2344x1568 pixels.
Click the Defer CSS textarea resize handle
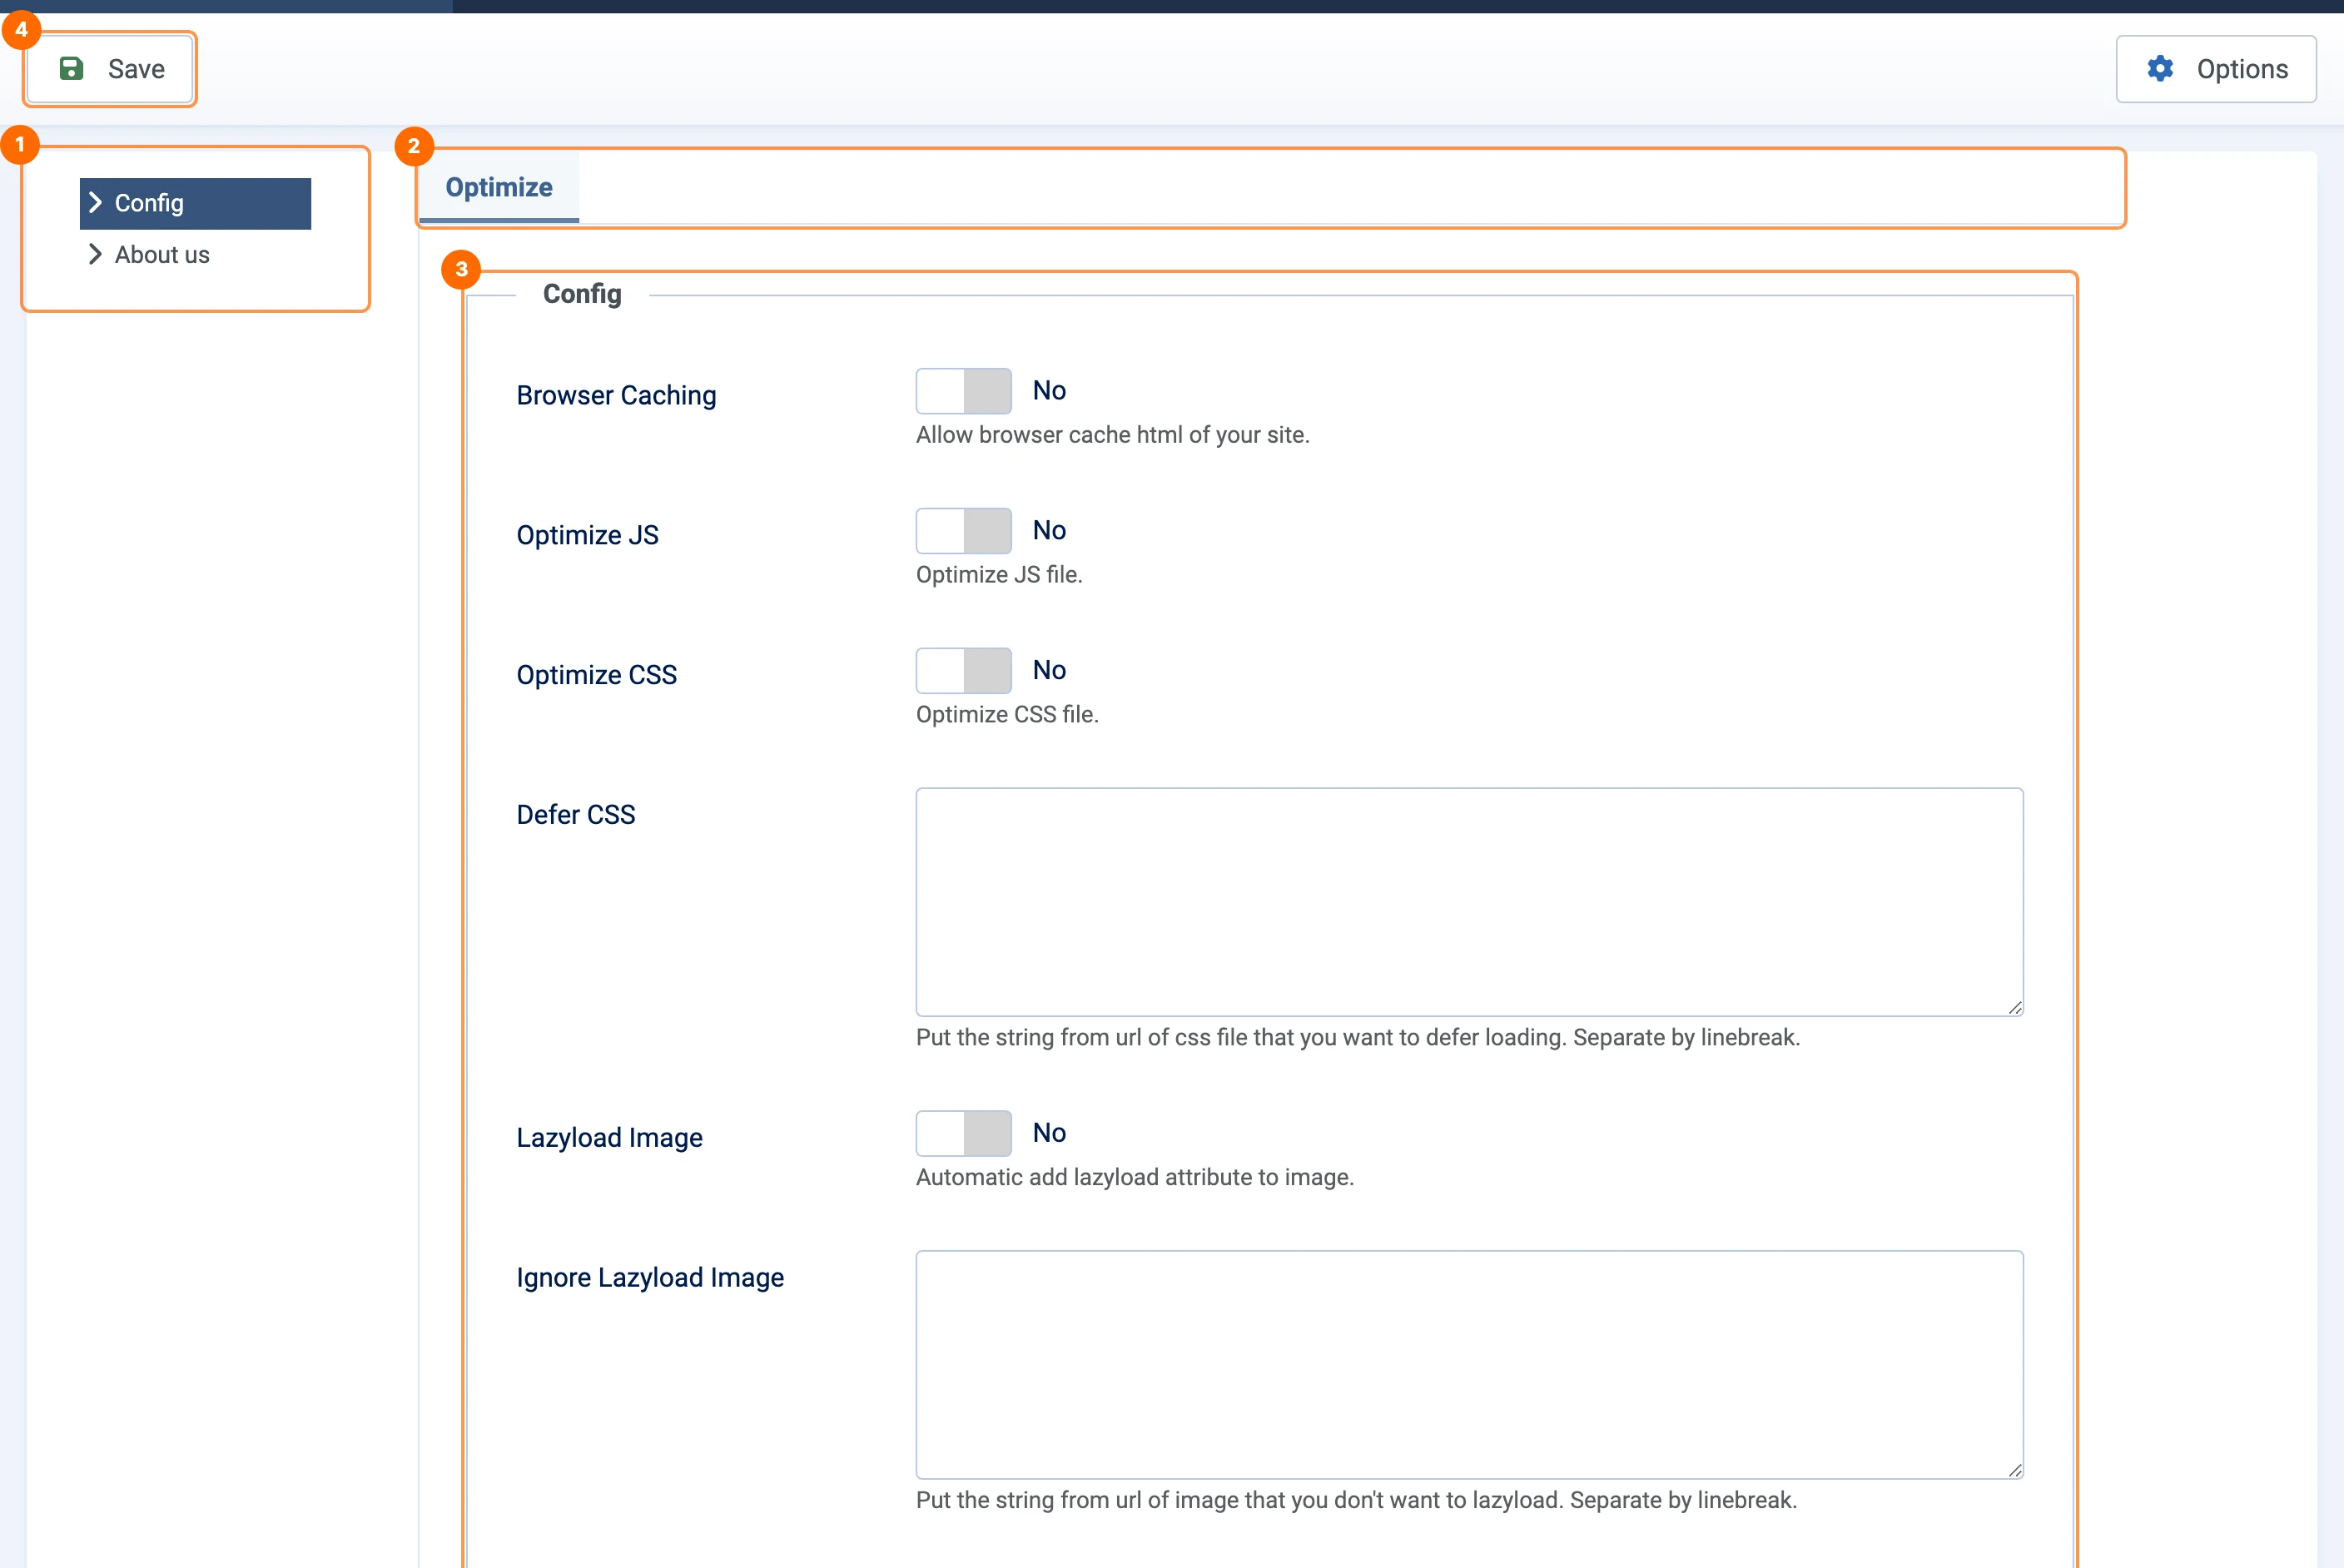click(x=2015, y=1008)
